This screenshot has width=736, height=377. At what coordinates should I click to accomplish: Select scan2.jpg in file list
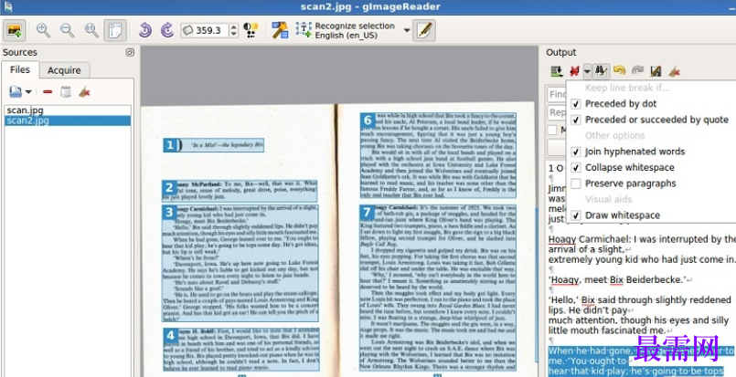coord(68,120)
